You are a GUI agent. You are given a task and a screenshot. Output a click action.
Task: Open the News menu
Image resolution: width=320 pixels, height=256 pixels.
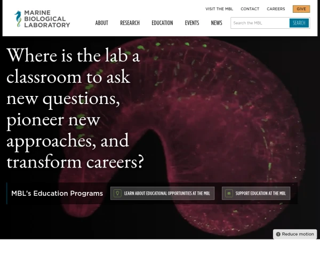point(217,23)
